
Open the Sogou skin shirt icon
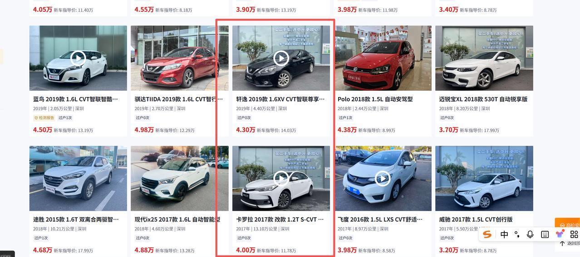pos(560,234)
